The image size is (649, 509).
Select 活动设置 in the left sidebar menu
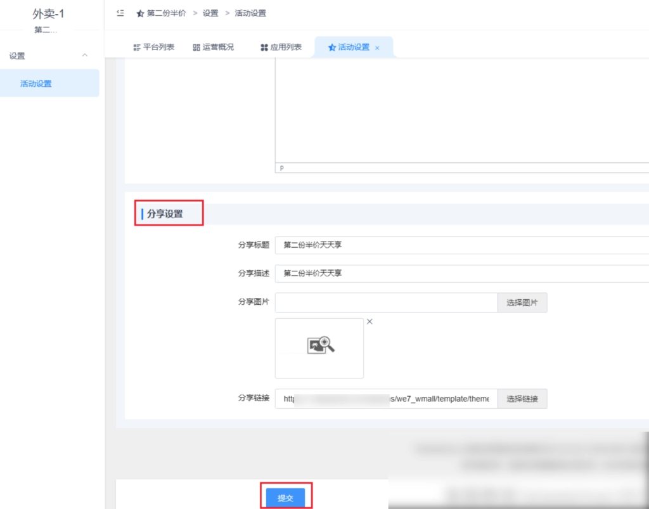pos(35,83)
